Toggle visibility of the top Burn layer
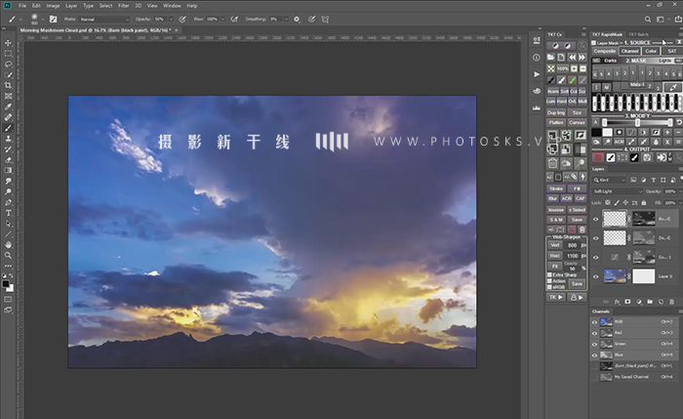 (595, 219)
